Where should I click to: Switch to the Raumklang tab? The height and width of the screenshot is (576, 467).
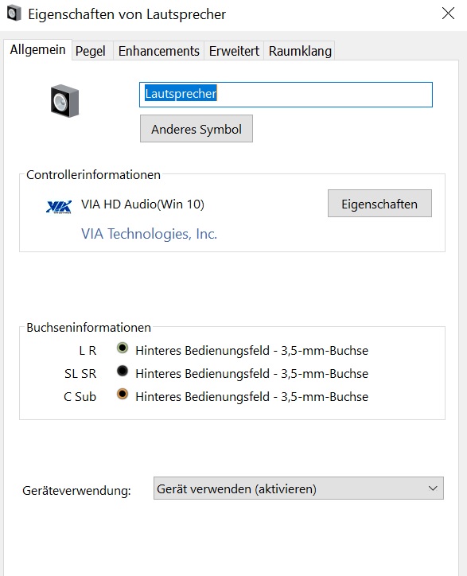coord(300,51)
